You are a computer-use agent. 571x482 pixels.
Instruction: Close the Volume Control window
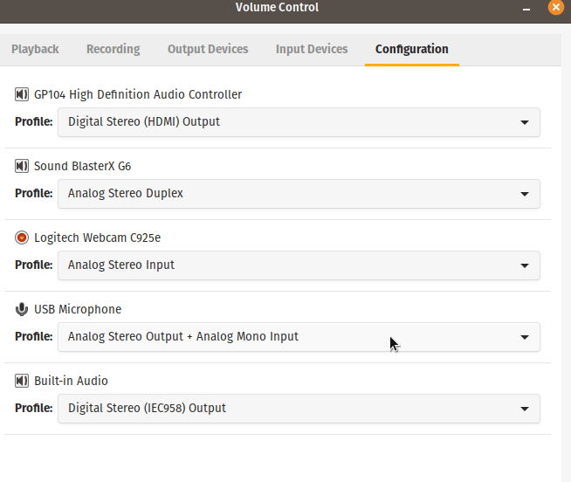[555, 7]
